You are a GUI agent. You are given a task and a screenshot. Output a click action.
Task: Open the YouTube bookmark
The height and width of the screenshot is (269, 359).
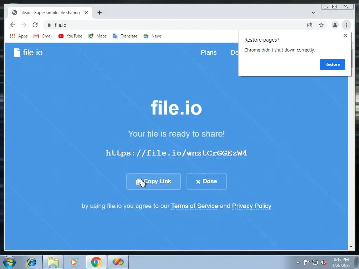[70, 36]
